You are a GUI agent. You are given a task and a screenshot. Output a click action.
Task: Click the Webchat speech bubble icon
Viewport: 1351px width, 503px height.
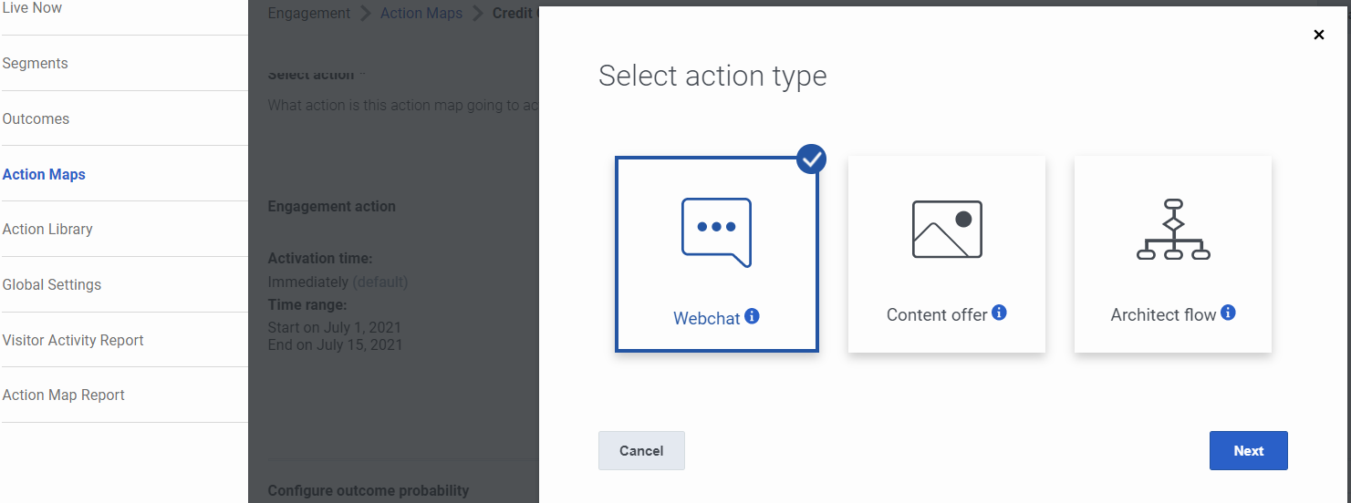tap(716, 231)
